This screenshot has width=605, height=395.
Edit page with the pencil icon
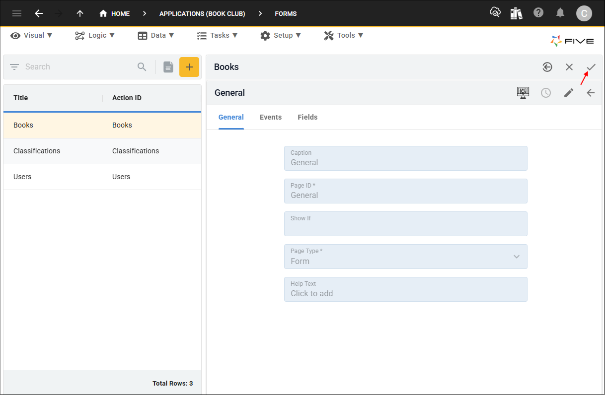click(x=569, y=93)
